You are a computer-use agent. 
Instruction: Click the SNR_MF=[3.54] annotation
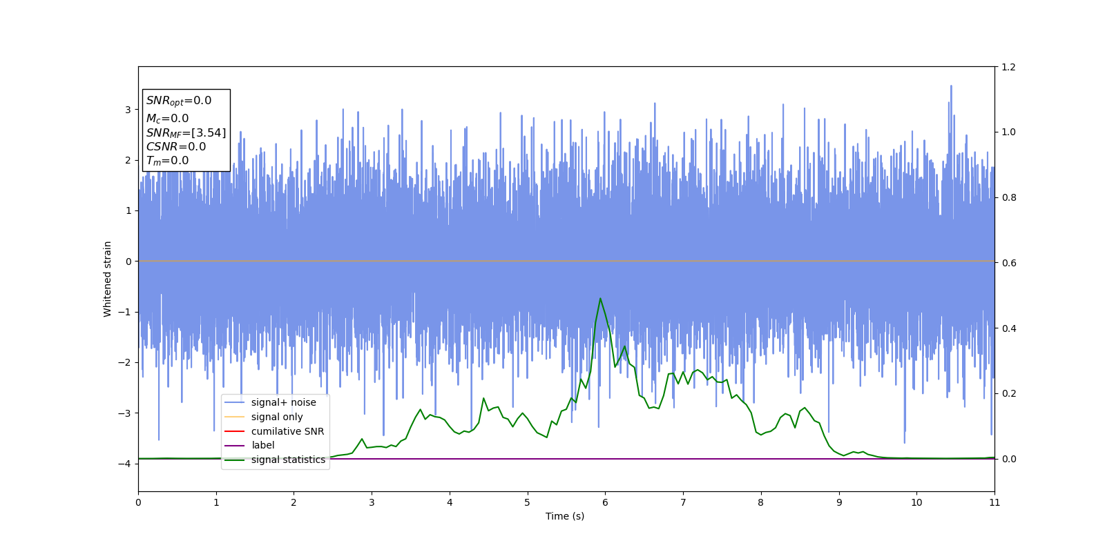click(186, 132)
